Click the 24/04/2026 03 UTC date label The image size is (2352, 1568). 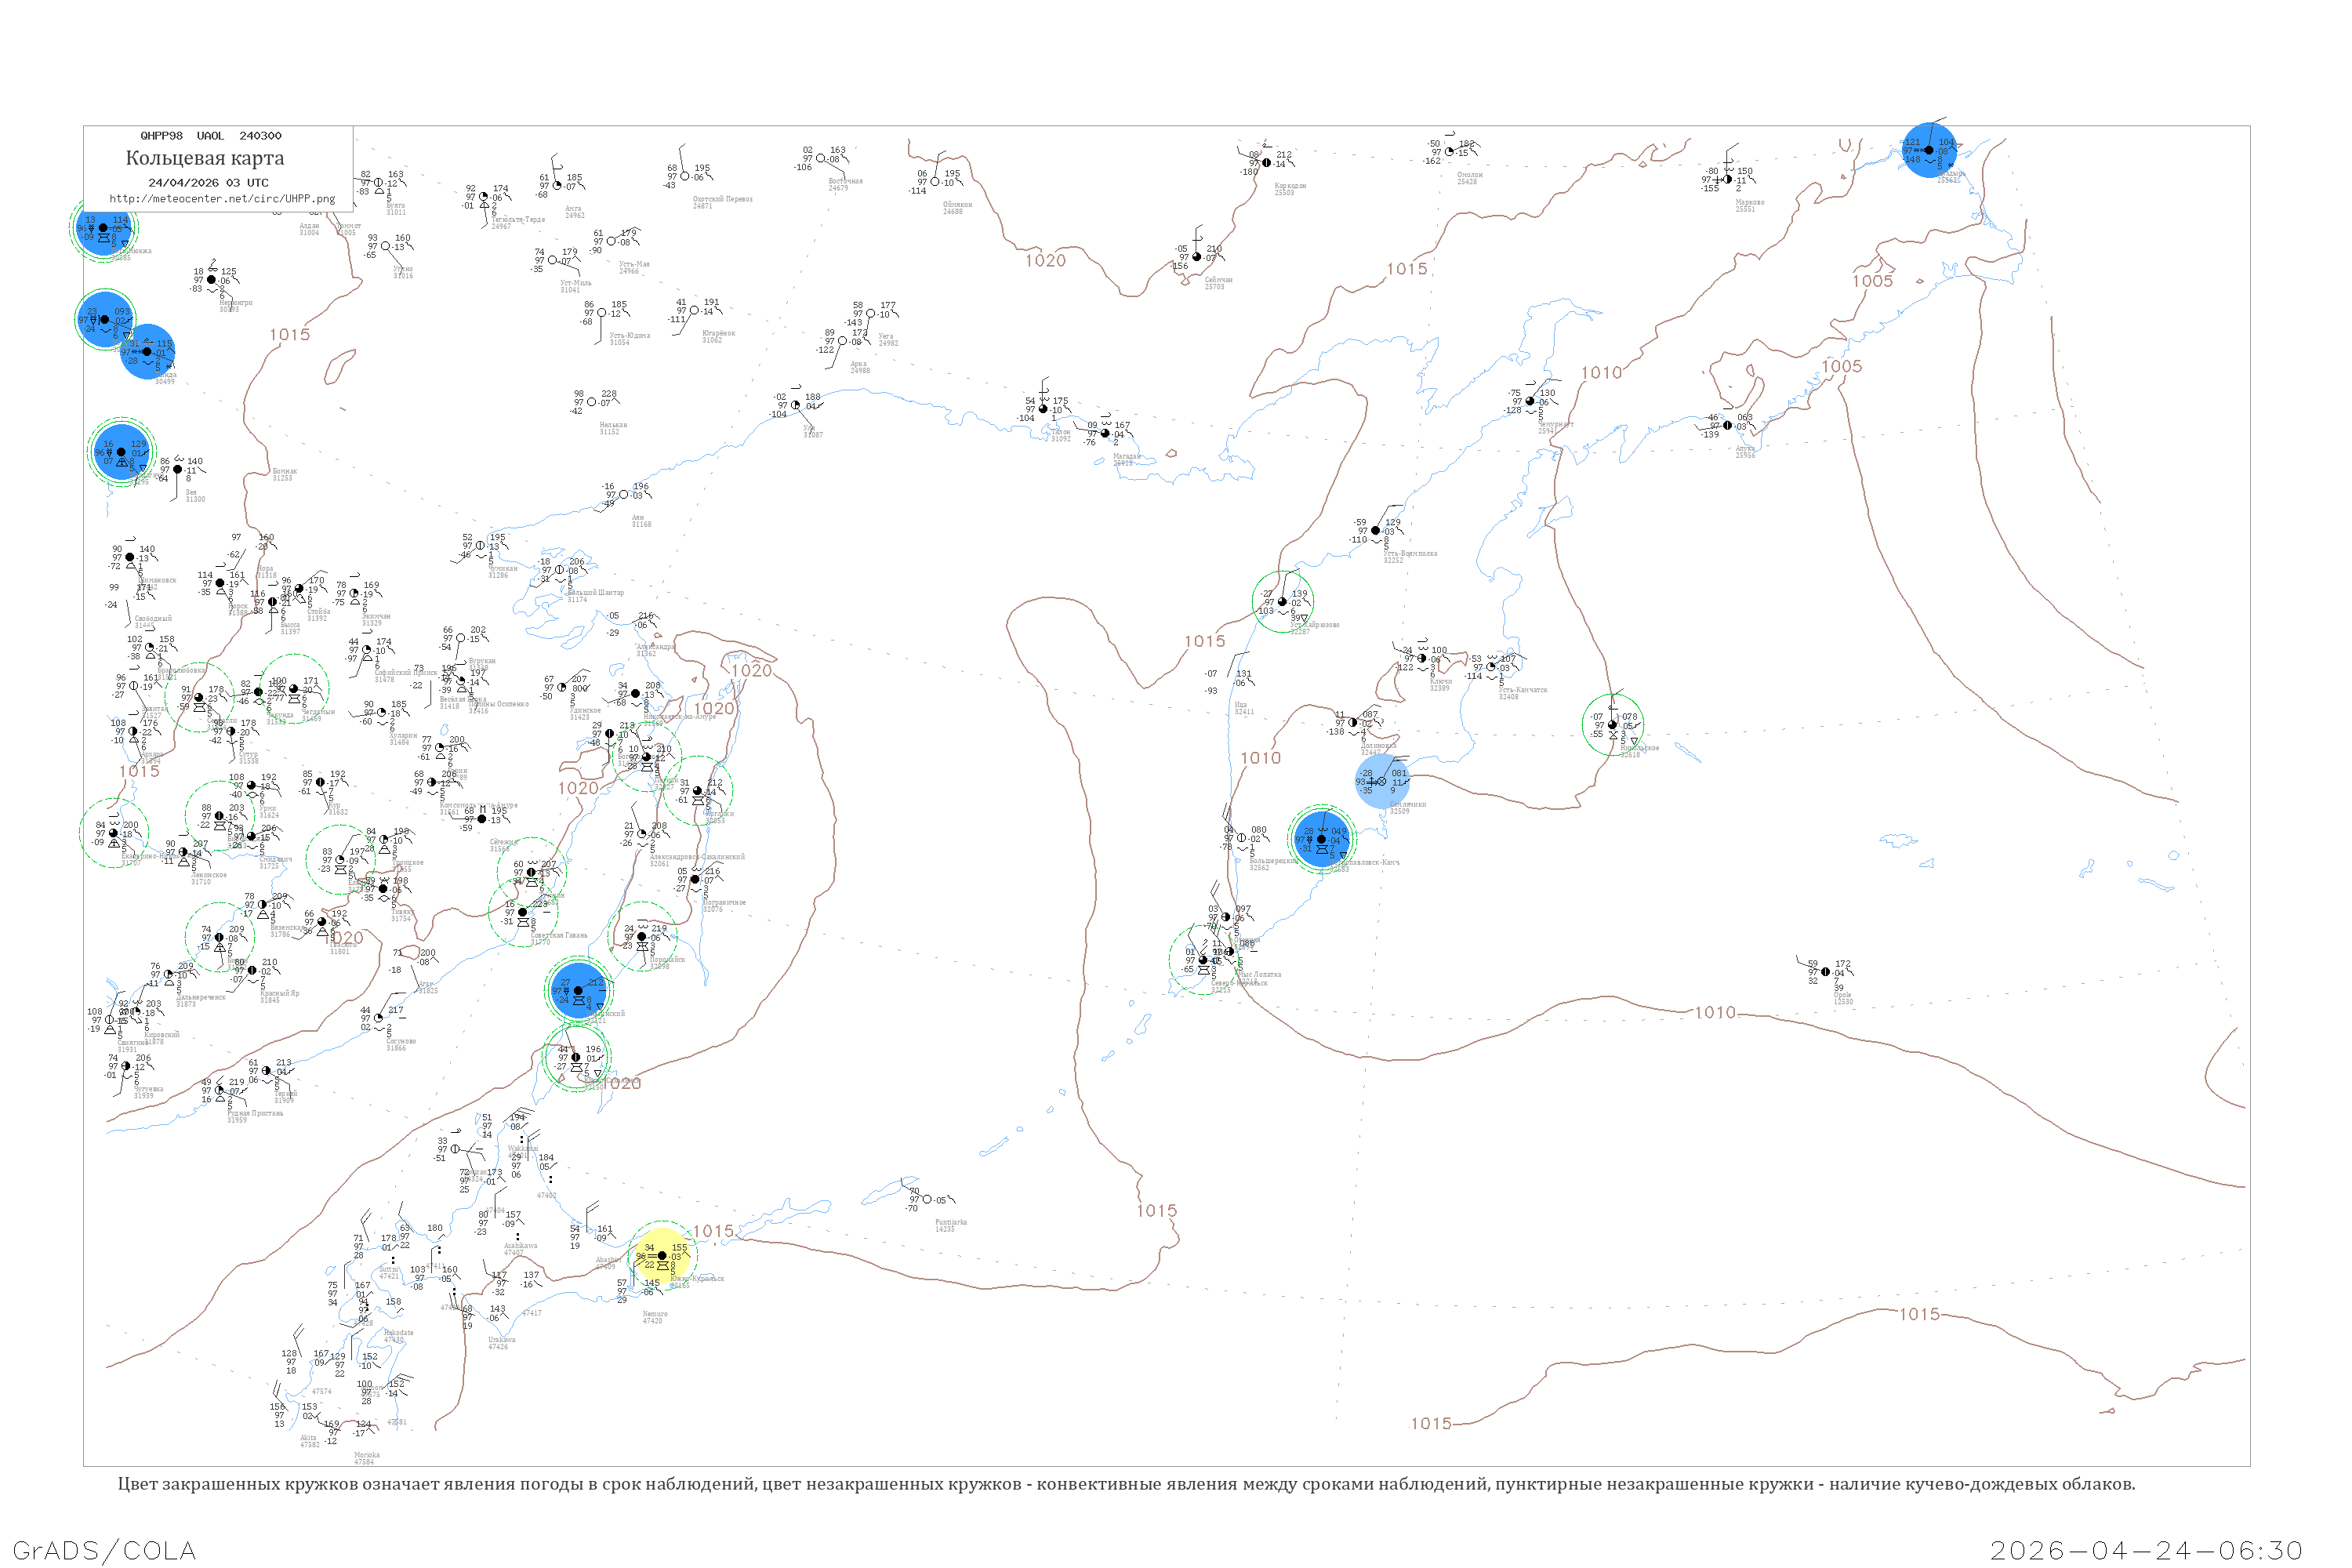208,182
